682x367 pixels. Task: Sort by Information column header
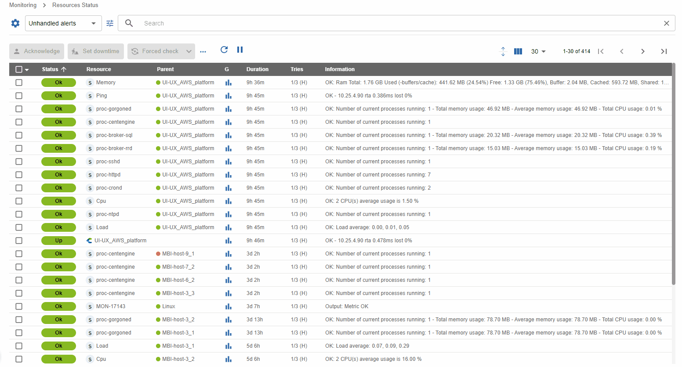tap(340, 69)
